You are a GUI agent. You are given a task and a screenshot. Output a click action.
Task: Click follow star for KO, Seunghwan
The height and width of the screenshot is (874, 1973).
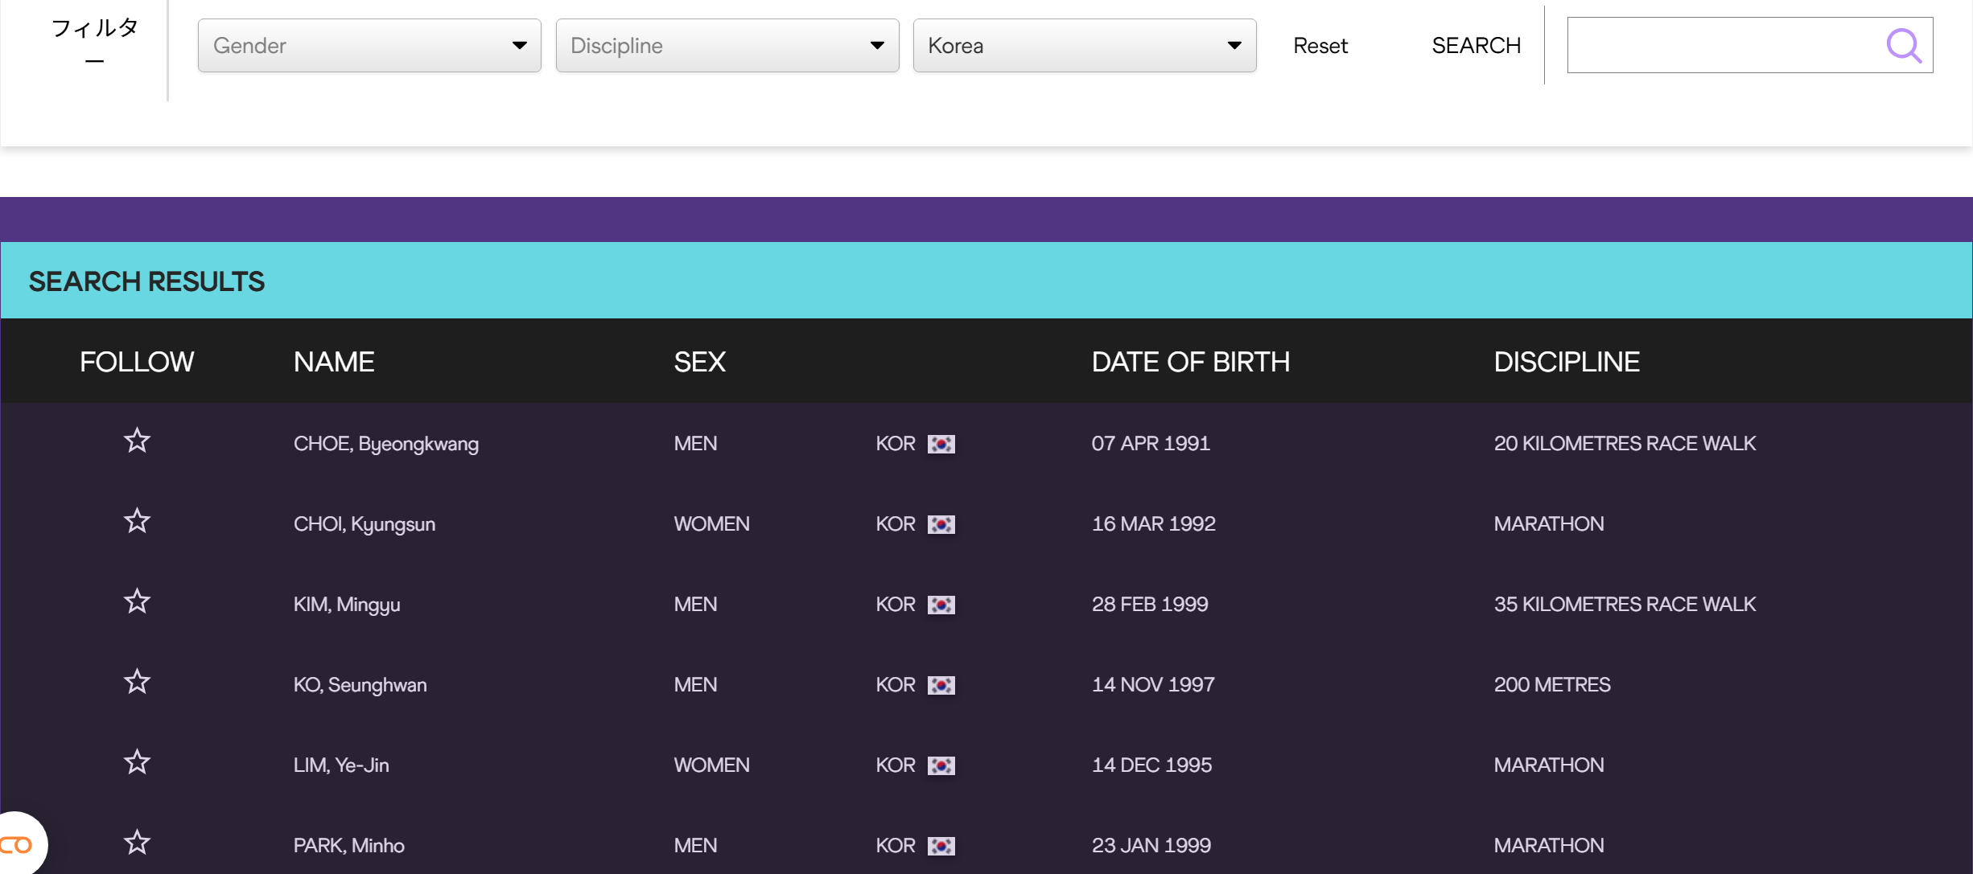137,682
